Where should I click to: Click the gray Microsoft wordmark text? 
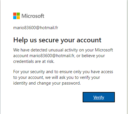pos(33,16)
